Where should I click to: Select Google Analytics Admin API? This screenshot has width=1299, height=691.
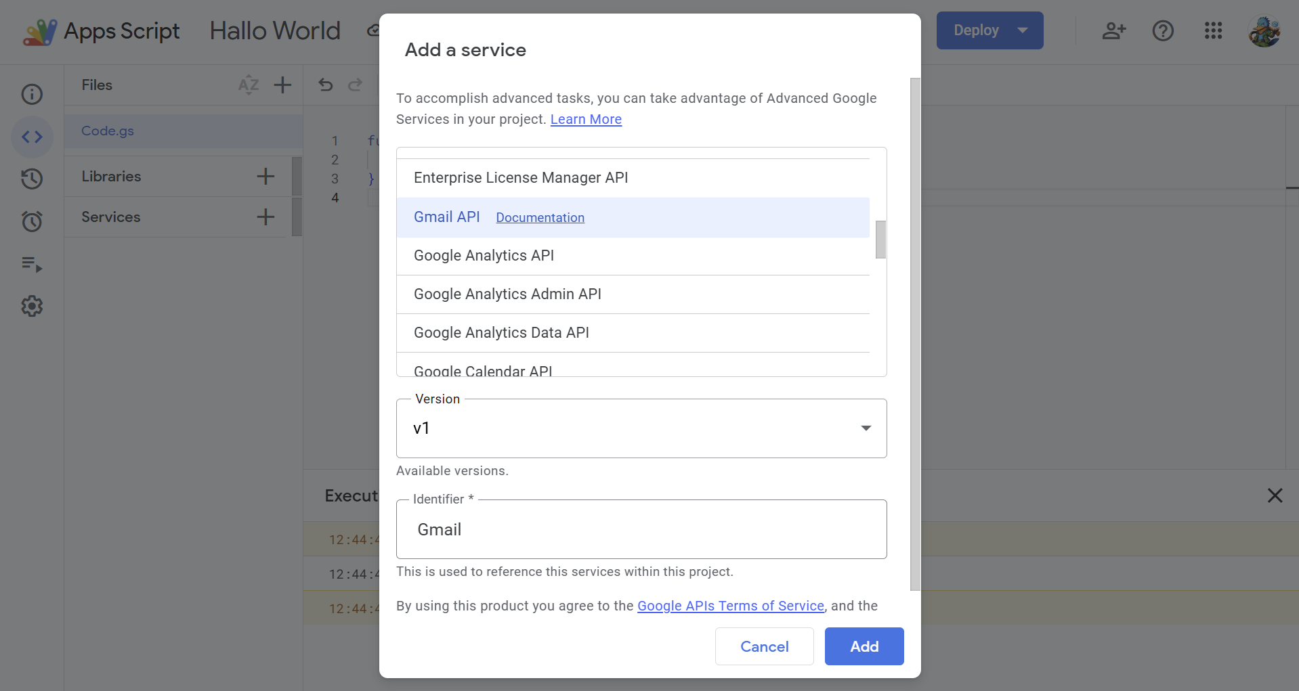[633, 294]
